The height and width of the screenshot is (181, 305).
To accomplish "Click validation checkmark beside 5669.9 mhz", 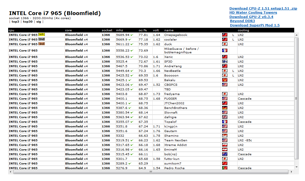I will tap(130, 40).
